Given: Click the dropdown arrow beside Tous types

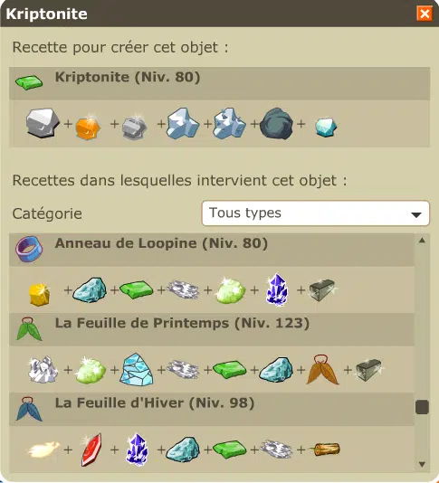Looking at the screenshot, I should [x=416, y=214].
